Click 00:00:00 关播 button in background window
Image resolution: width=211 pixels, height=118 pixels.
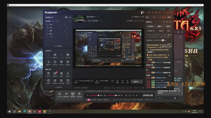(148, 95)
